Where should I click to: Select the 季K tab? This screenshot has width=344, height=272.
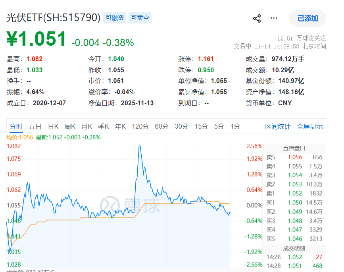103,127
